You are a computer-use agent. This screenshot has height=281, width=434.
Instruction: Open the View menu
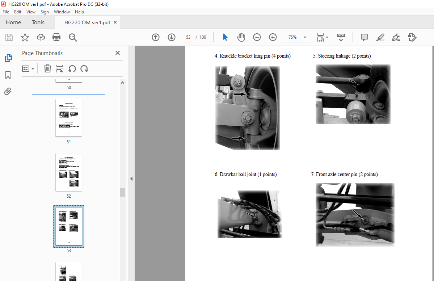pos(31,12)
